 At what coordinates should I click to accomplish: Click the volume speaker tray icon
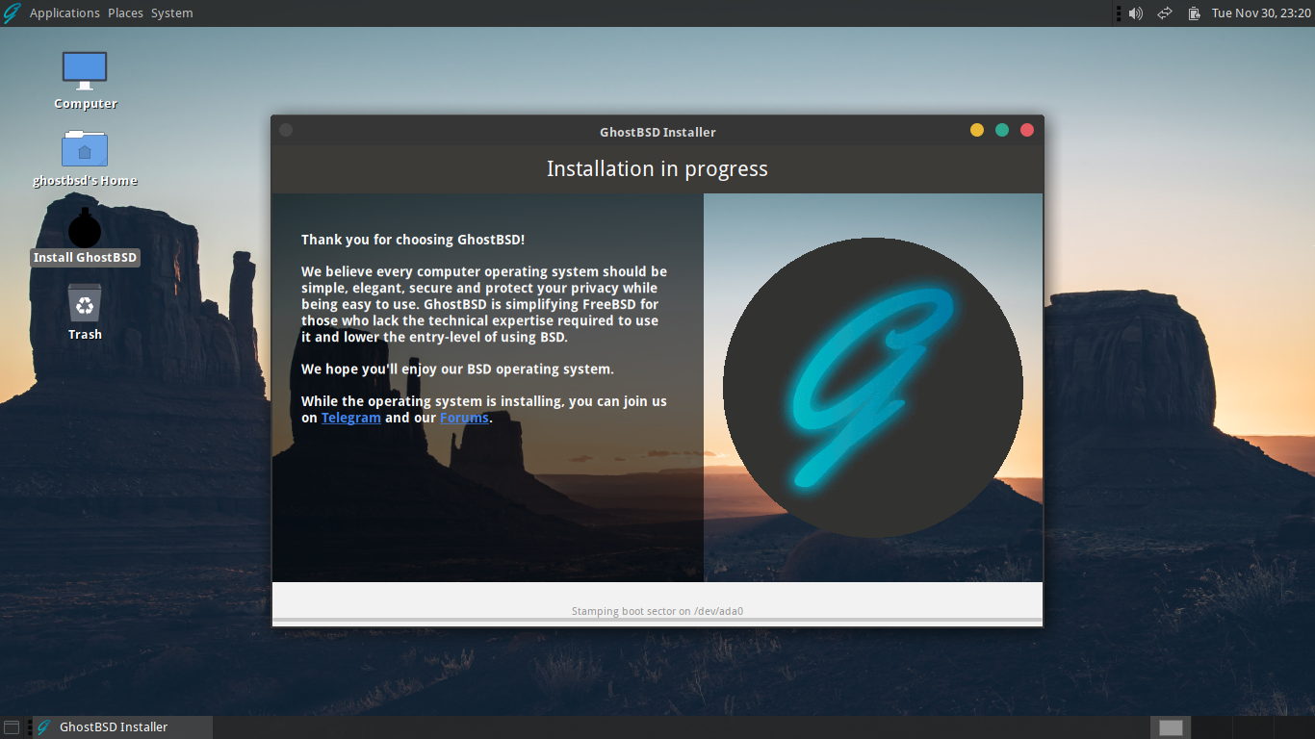[x=1136, y=13]
